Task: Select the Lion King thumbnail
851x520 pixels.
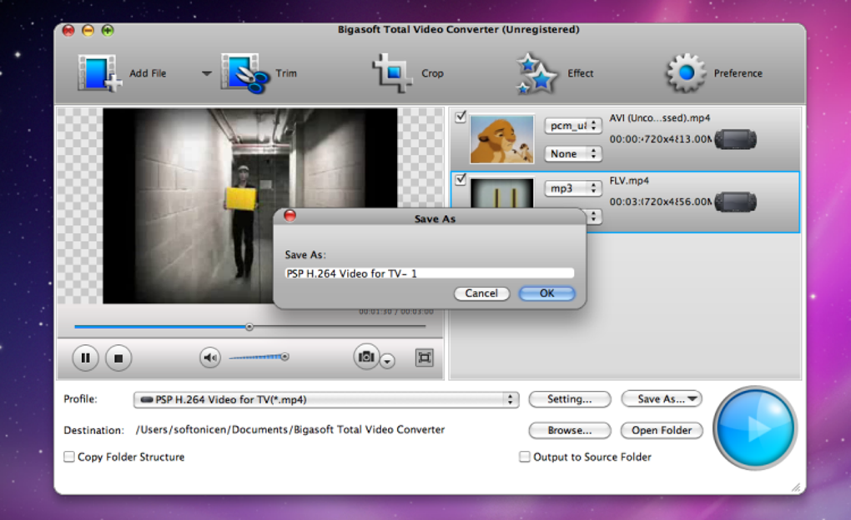Action: click(x=502, y=139)
